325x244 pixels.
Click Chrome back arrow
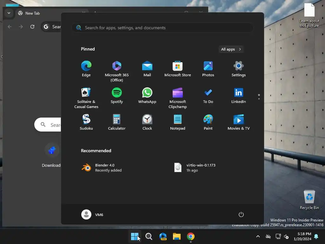click(x=10, y=27)
